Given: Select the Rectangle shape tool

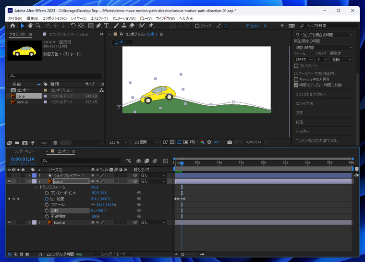Looking at the screenshot, I should tap(91, 25).
